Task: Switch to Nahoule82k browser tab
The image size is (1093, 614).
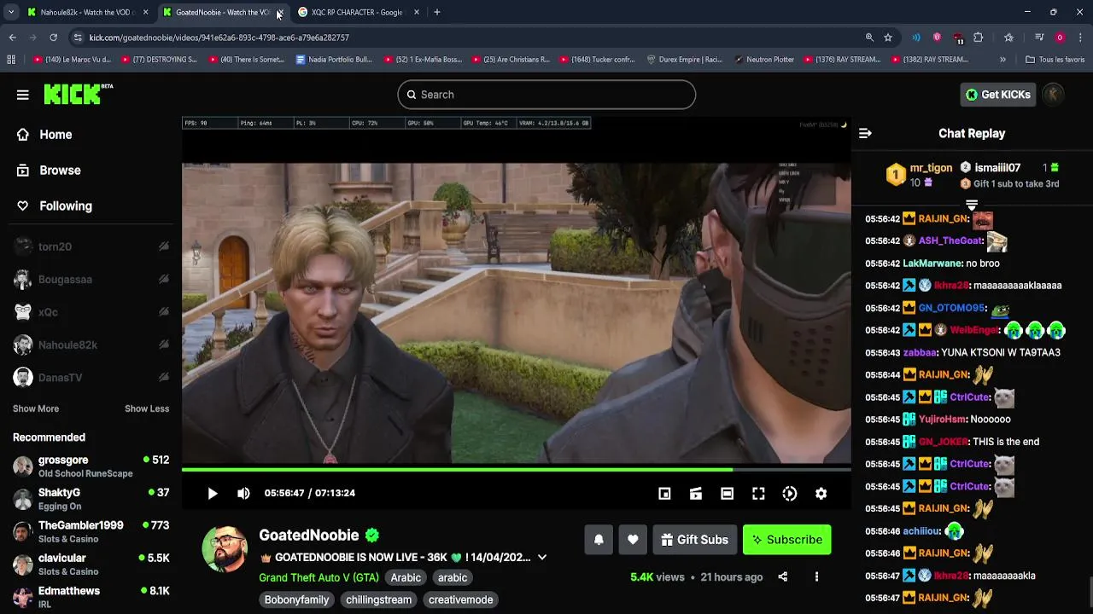Action: [87, 12]
